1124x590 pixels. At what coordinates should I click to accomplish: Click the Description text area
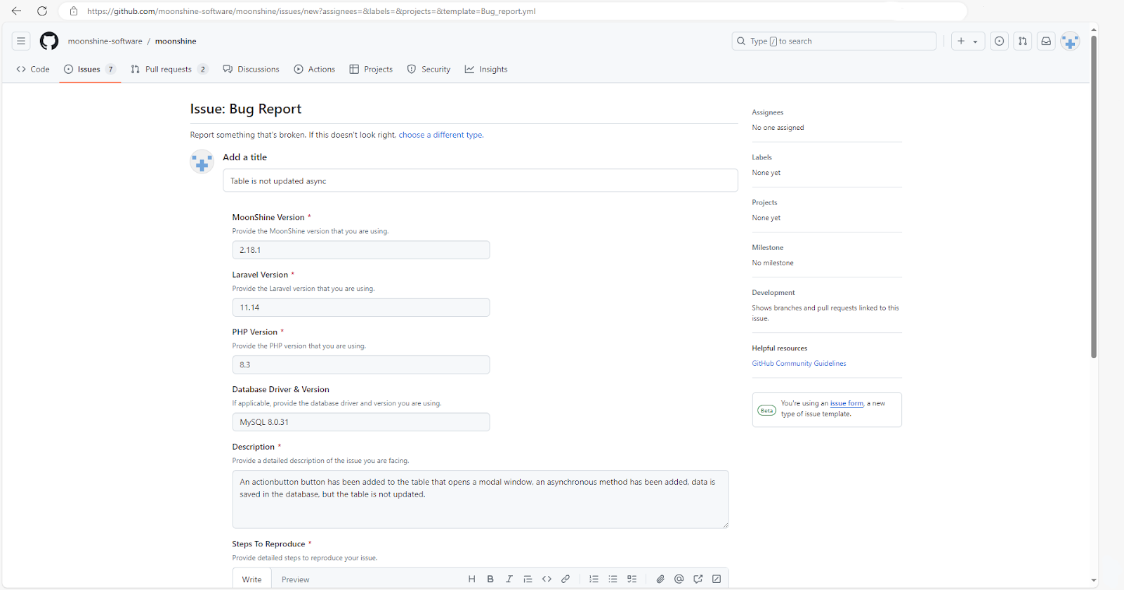tap(481, 499)
